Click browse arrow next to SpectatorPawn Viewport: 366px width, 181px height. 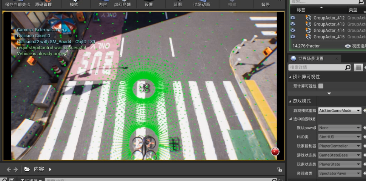[x=364, y=173]
